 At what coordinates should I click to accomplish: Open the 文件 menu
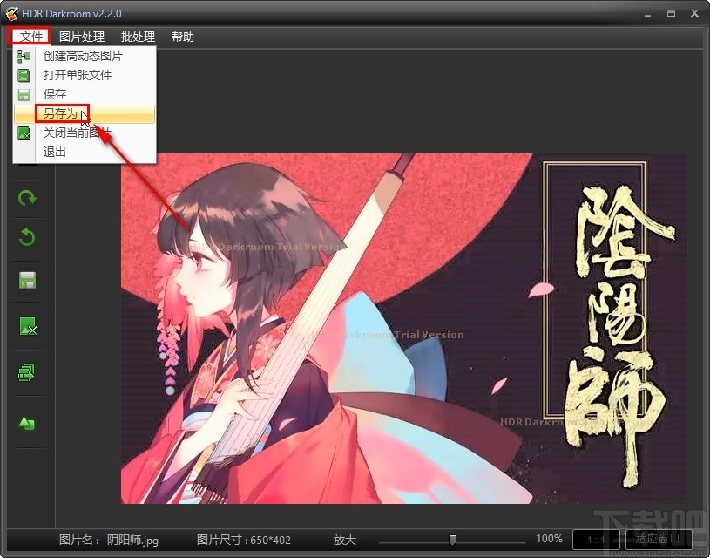(30, 37)
